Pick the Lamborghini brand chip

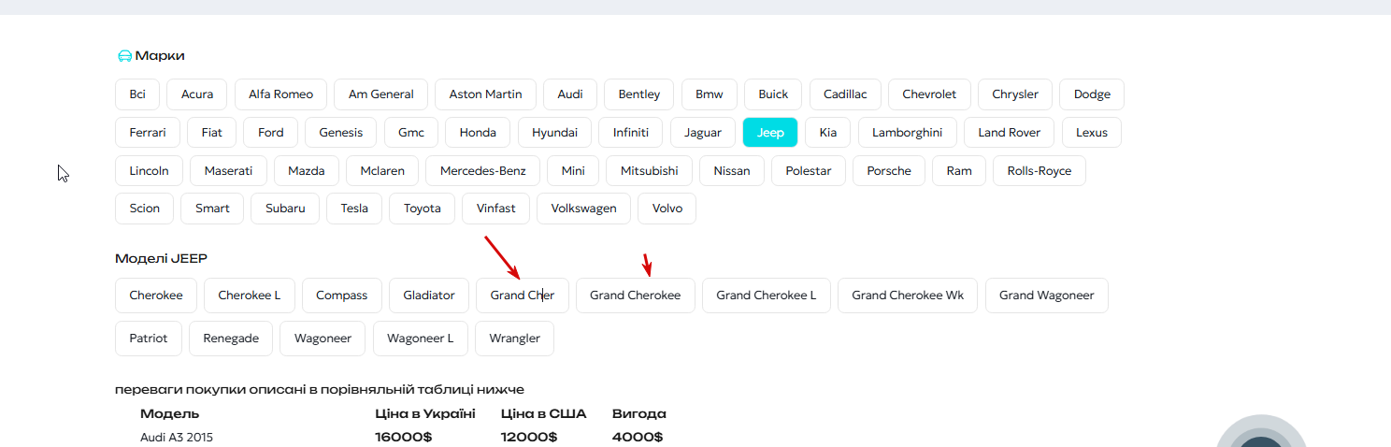pos(907,133)
